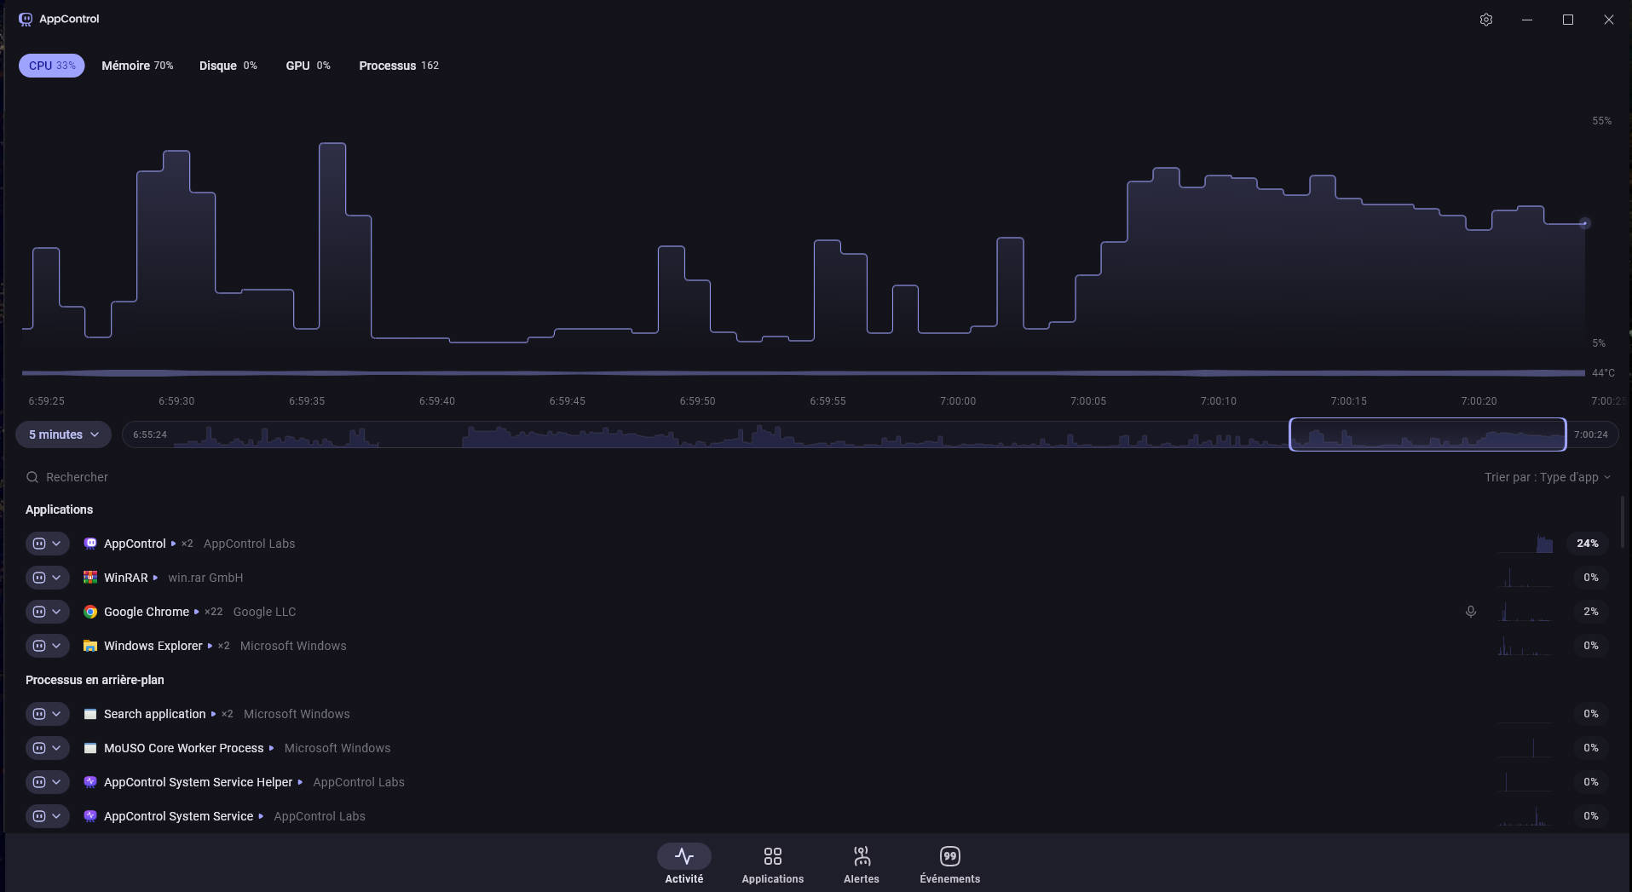Click the CPU sparkline in the WinRAR row
Screen dimensions: 1632x892
click(1525, 578)
